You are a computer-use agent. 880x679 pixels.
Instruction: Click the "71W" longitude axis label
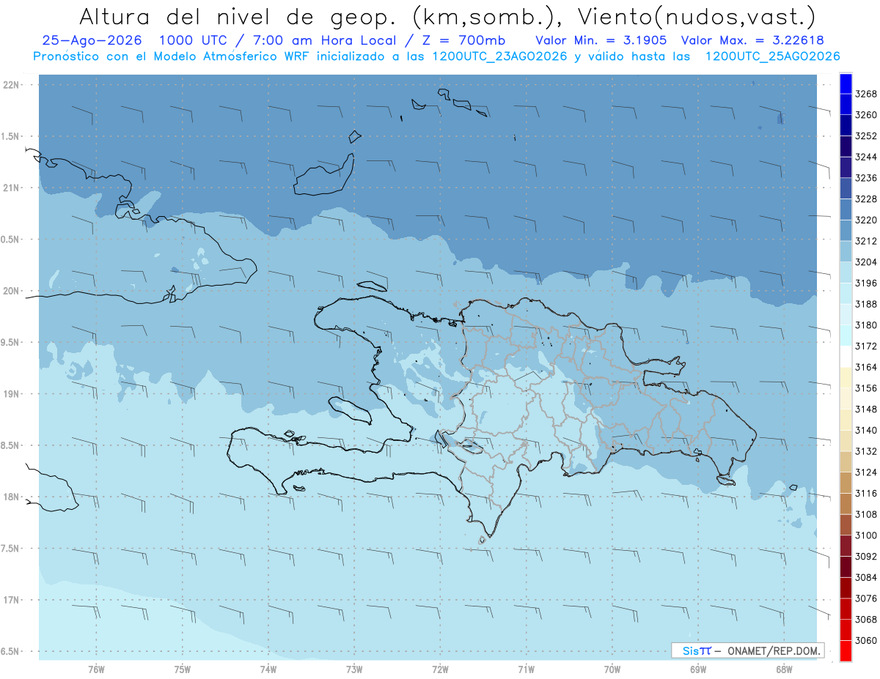point(526,669)
